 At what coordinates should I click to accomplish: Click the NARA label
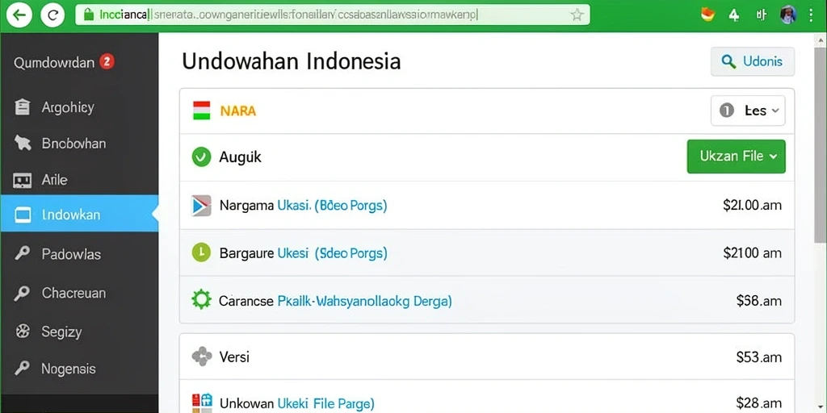pyautogui.click(x=238, y=111)
